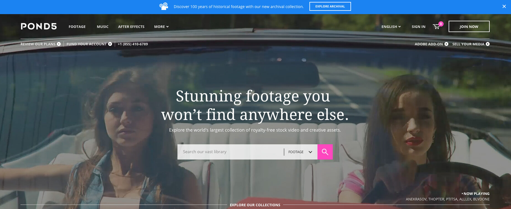Click arrow icon beside Sell Your Media

pos(488,44)
